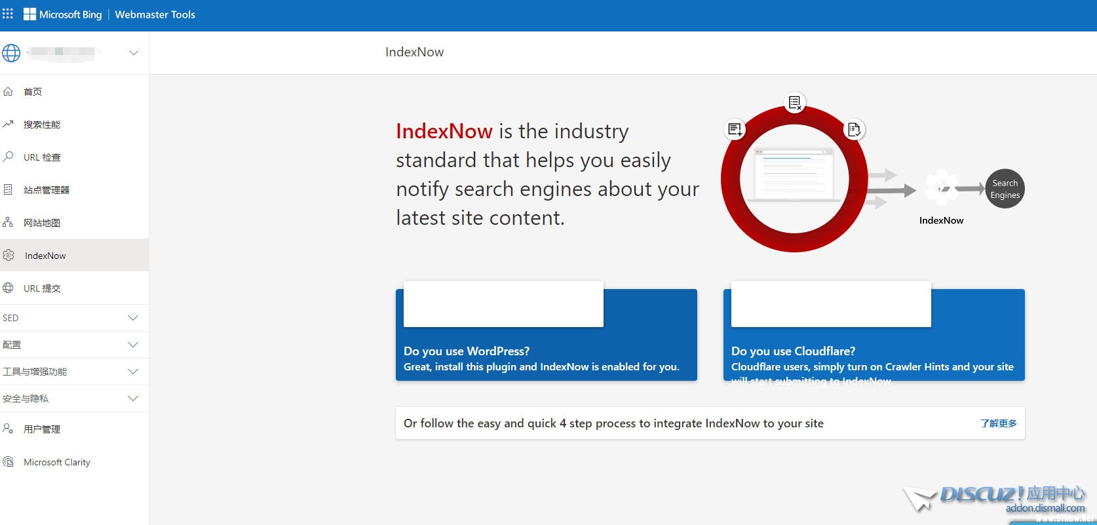
Task: Expand the 工具与增强功能 section
Action: click(133, 372)
